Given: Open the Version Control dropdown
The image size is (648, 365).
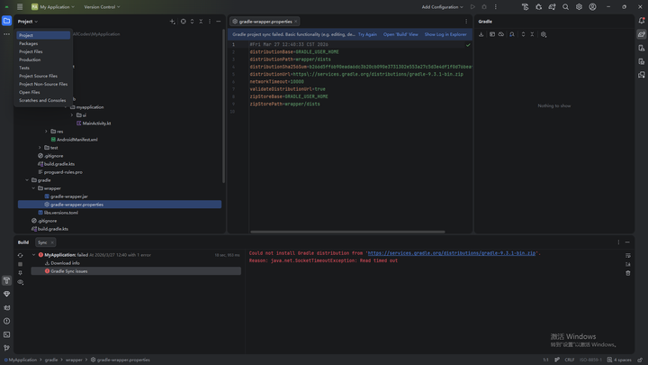Looking at the screenshot, I should [x=102, y=6].
